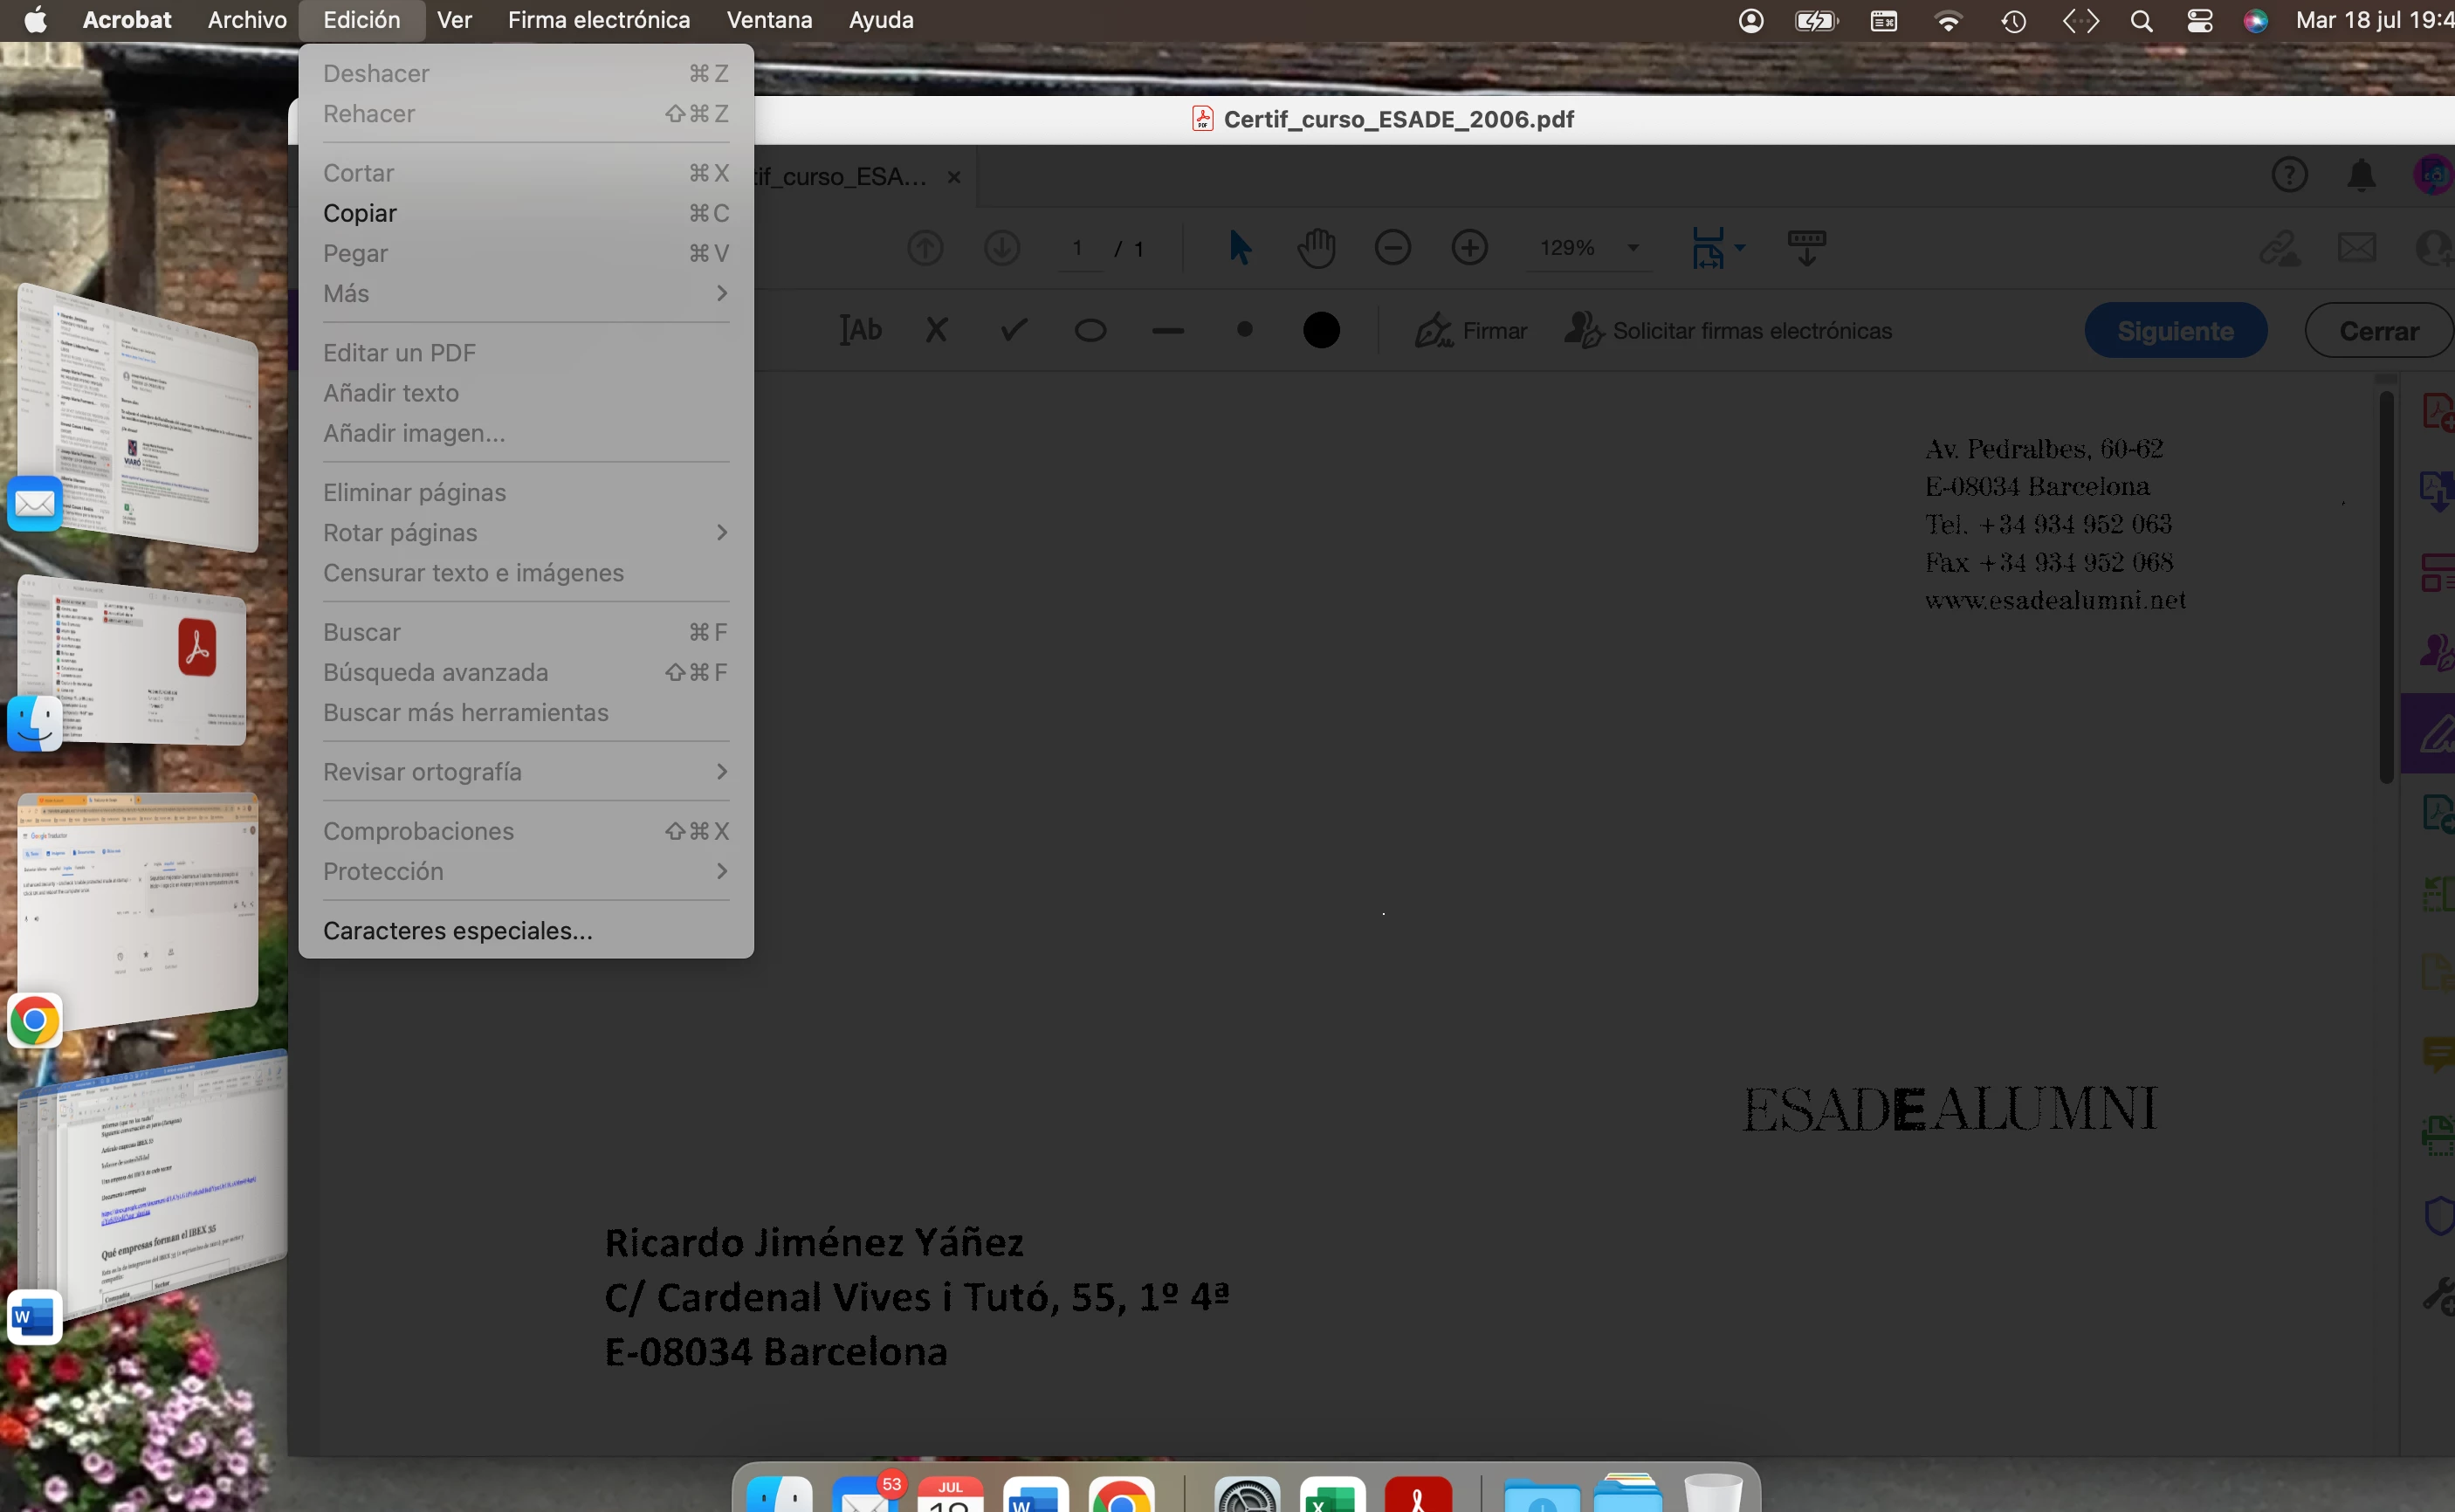Select the checkmark stamp tool
This screenshot has height=1512, width=2455.
click(1013, 330)
